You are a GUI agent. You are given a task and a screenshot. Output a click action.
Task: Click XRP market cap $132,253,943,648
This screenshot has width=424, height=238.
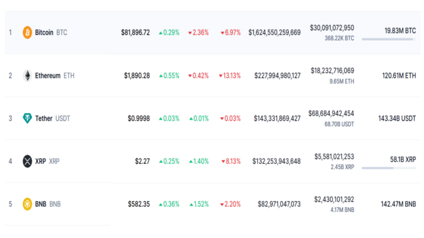pos(277,161)
